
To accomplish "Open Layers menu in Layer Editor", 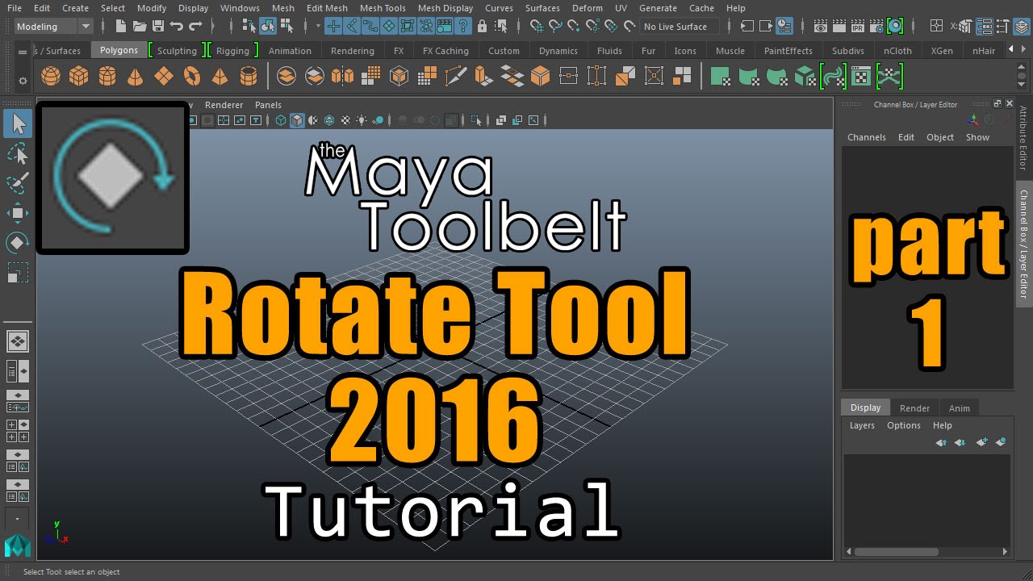I will (x=862, y=425).
